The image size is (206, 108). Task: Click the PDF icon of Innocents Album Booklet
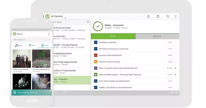click(96, 55)
